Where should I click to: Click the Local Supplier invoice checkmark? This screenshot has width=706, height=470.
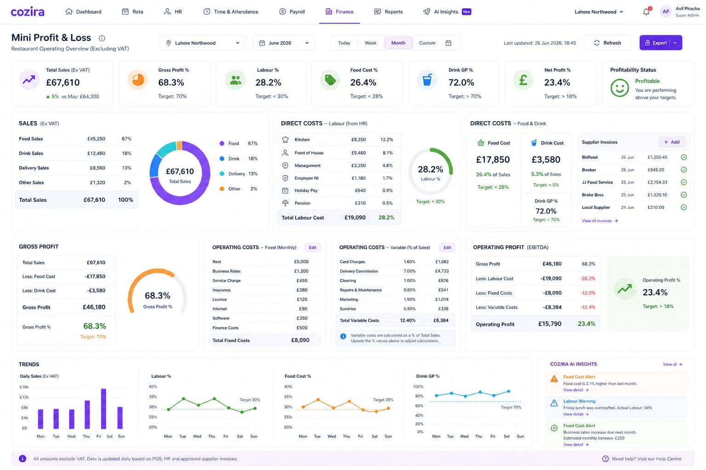click(x=683, y=207)
